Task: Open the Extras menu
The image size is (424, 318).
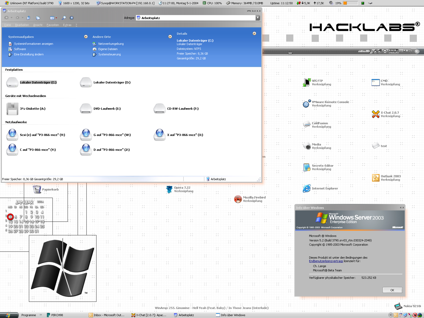Action: 67,25
